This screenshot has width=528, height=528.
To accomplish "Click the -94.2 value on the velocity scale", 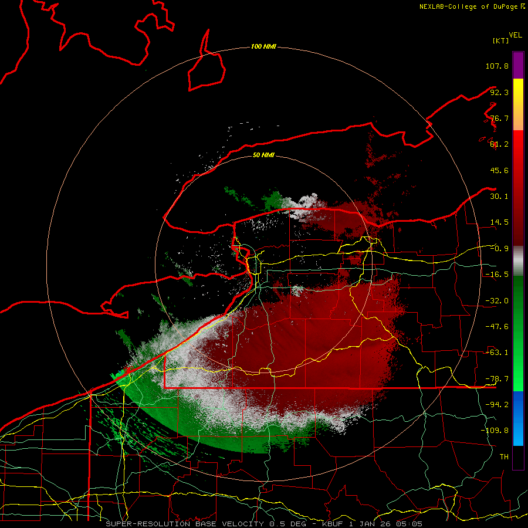I will point(497,405).
